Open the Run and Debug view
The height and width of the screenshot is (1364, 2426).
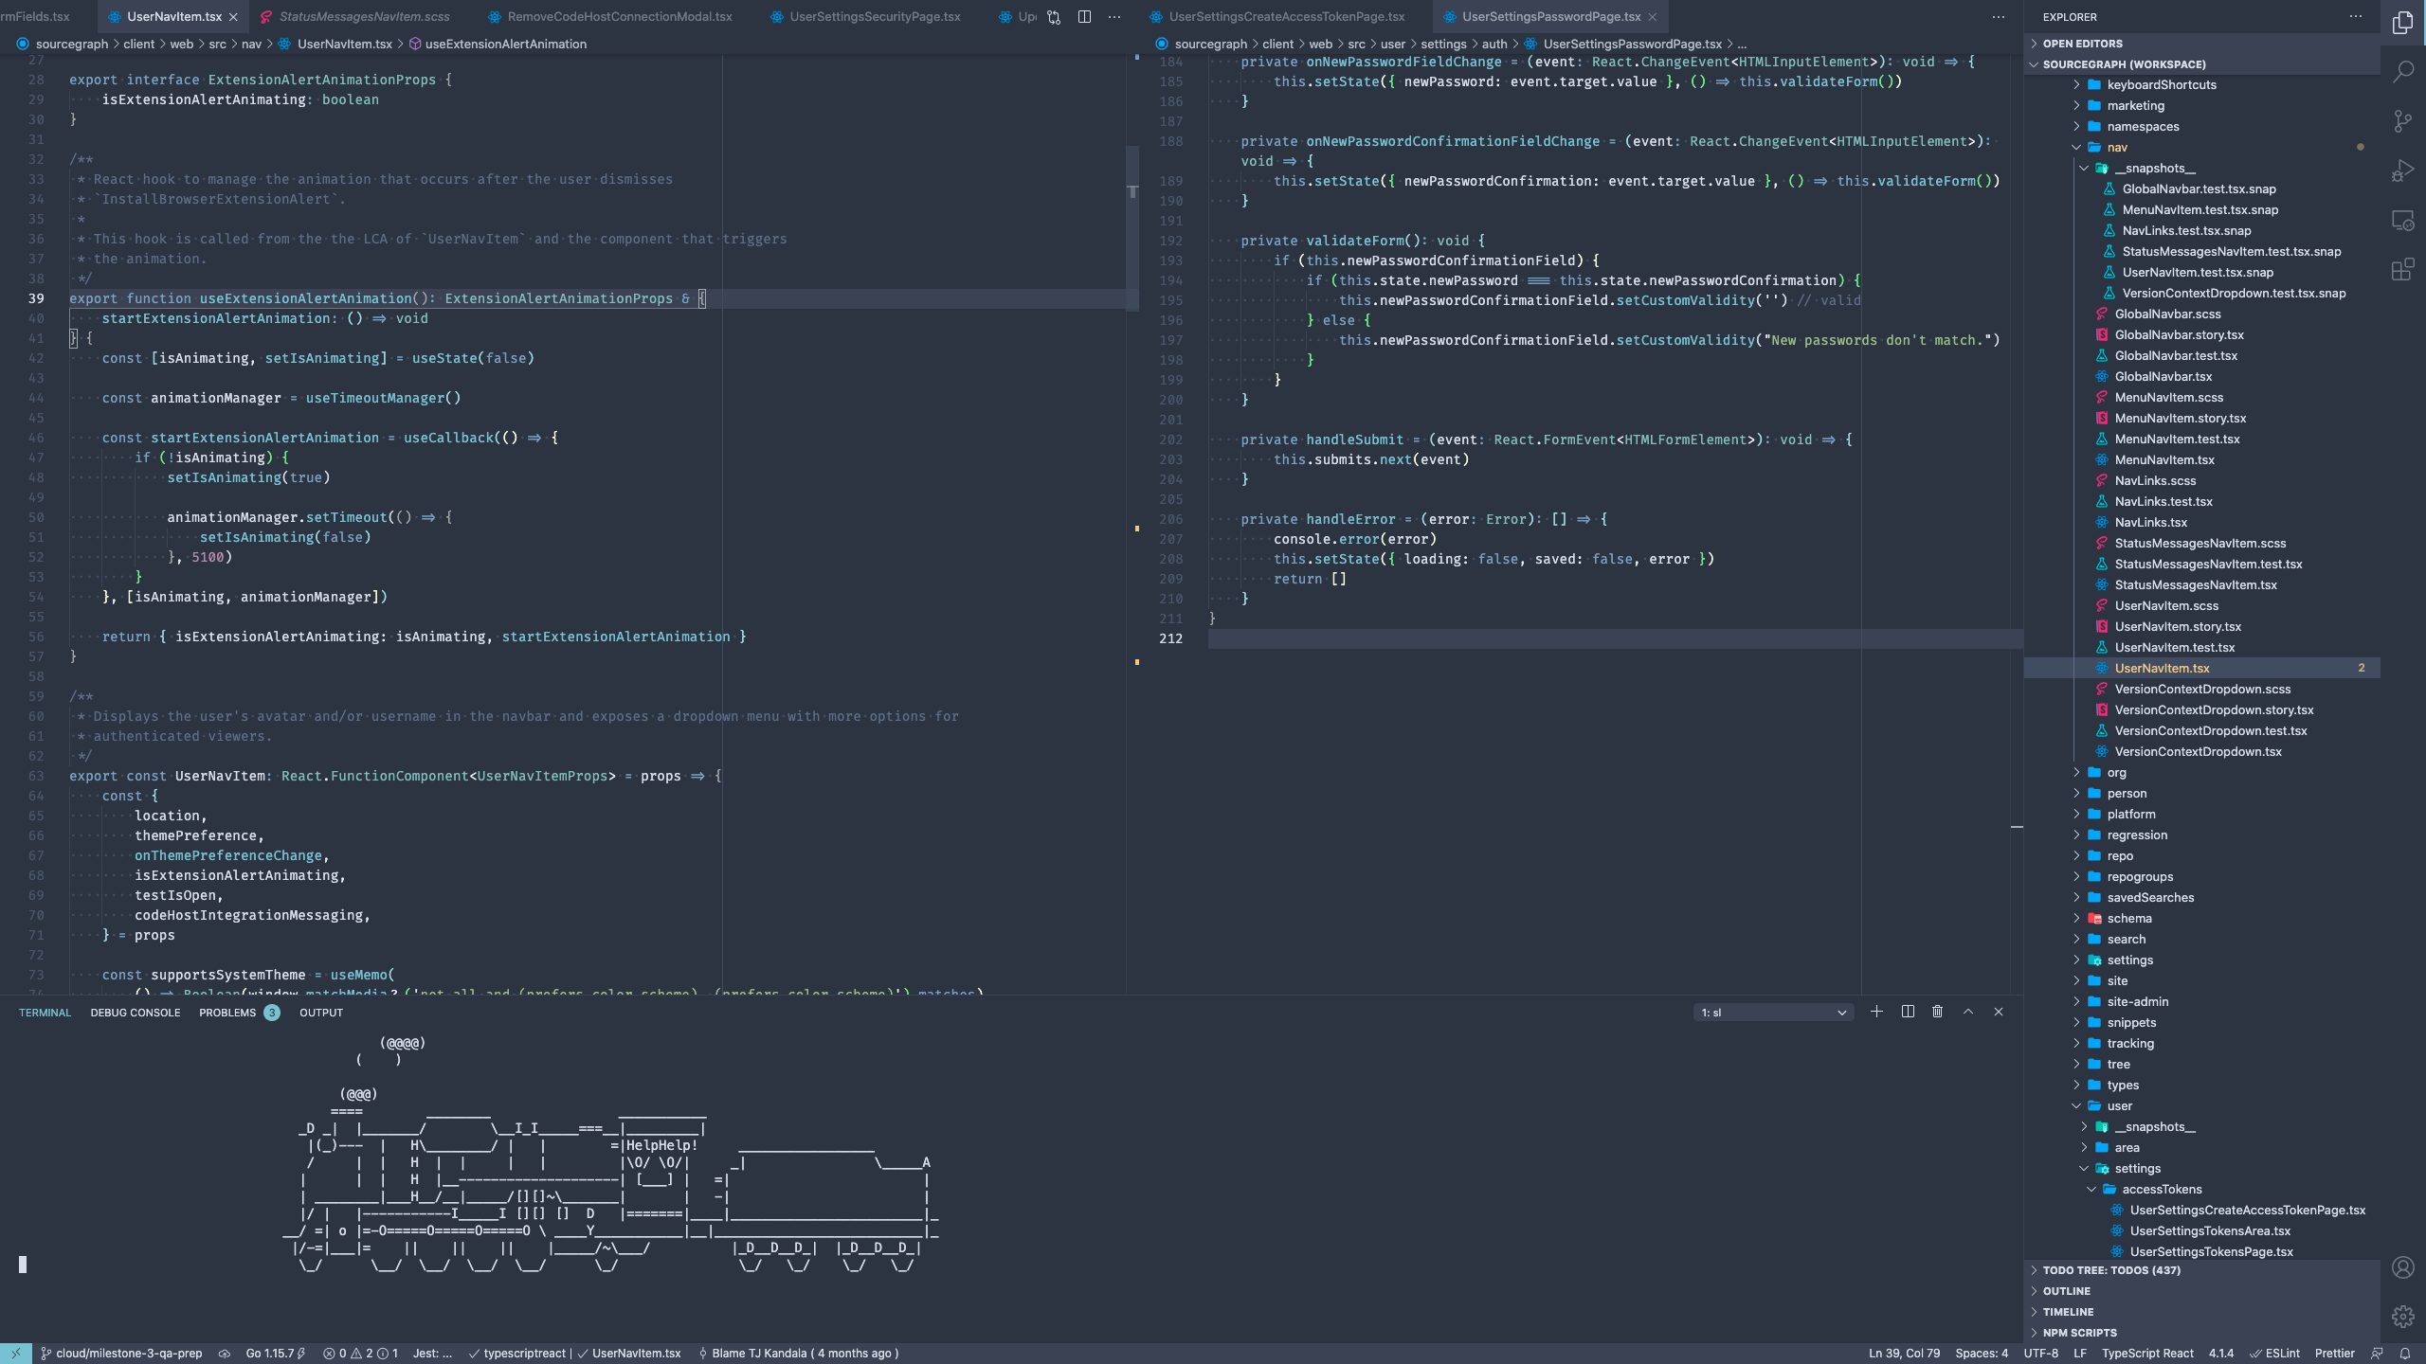pos(2402,170)
